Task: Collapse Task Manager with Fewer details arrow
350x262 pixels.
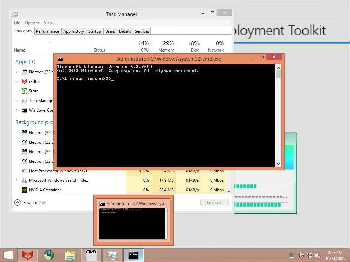Action: (x=17, y=202)
